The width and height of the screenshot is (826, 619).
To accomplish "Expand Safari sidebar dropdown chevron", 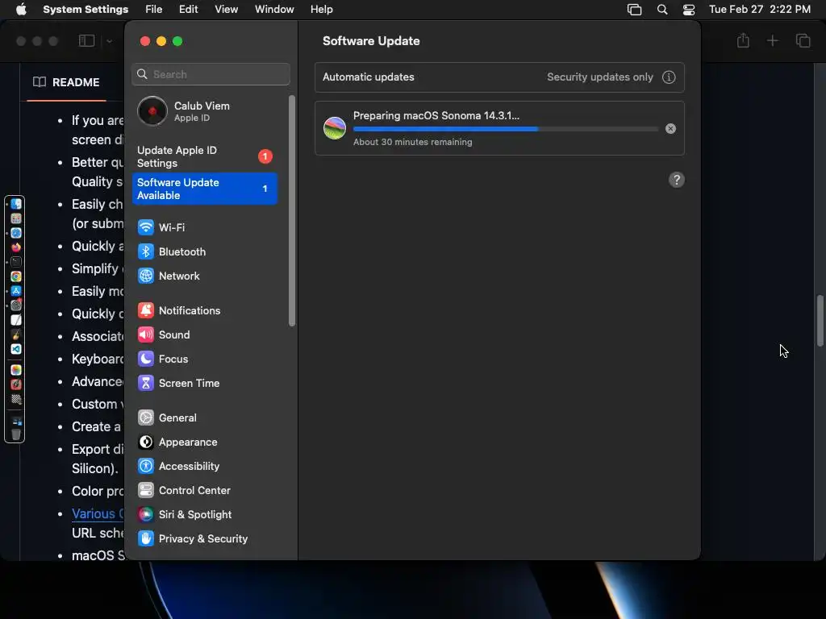I will click(109, 41).
